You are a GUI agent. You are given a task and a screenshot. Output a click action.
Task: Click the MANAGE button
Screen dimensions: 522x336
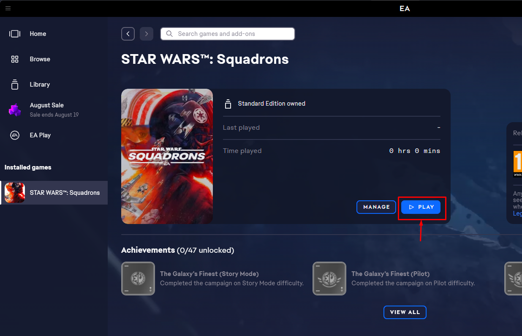pos(376,207)
